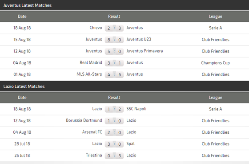Screen dimensions: 249x164
Task: Select the Juventus Latest Matches header
Action: (27, 5)
